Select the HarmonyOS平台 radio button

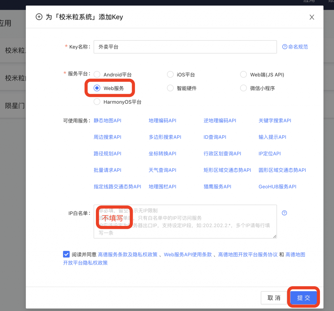point(97,102)
